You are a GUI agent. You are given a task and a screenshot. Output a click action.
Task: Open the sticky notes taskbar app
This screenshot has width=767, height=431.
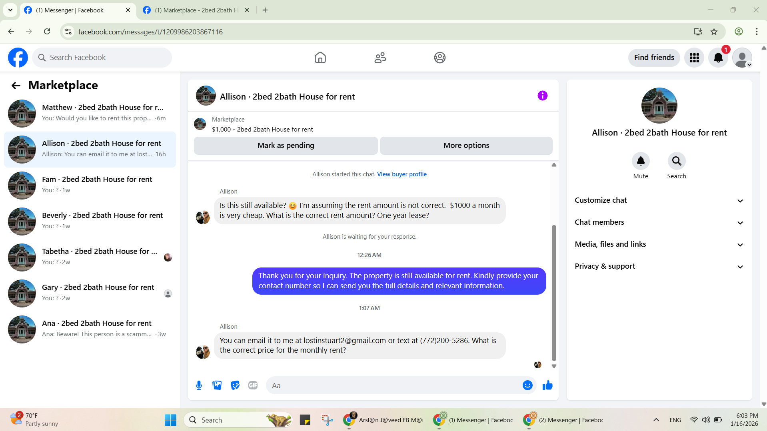[x=305, y=420]
